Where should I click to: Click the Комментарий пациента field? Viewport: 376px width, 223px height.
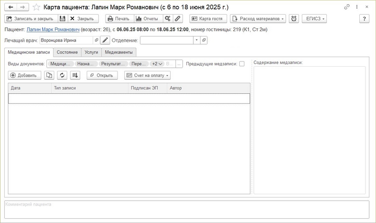point(187,209)
